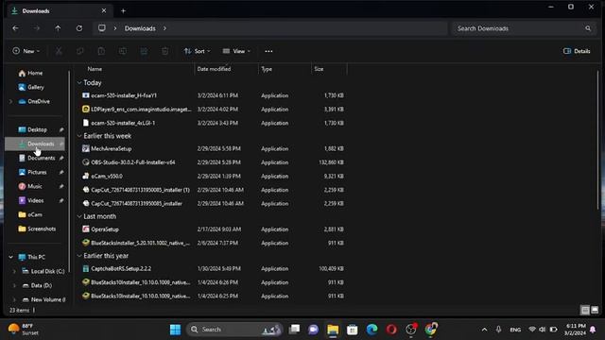The height and width of the screenshot is (340, 605).
Task: Open the Chat app from the taskbar
Action: (x=313, y=330)
